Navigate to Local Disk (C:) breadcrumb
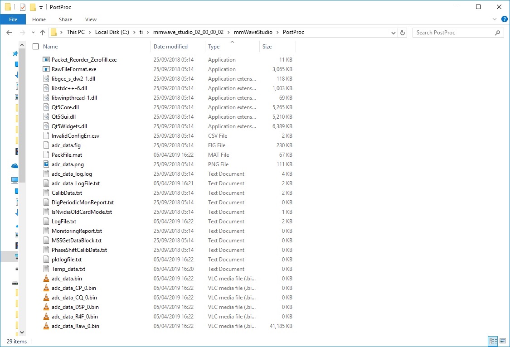510x347 pixels. coord(112,32)
